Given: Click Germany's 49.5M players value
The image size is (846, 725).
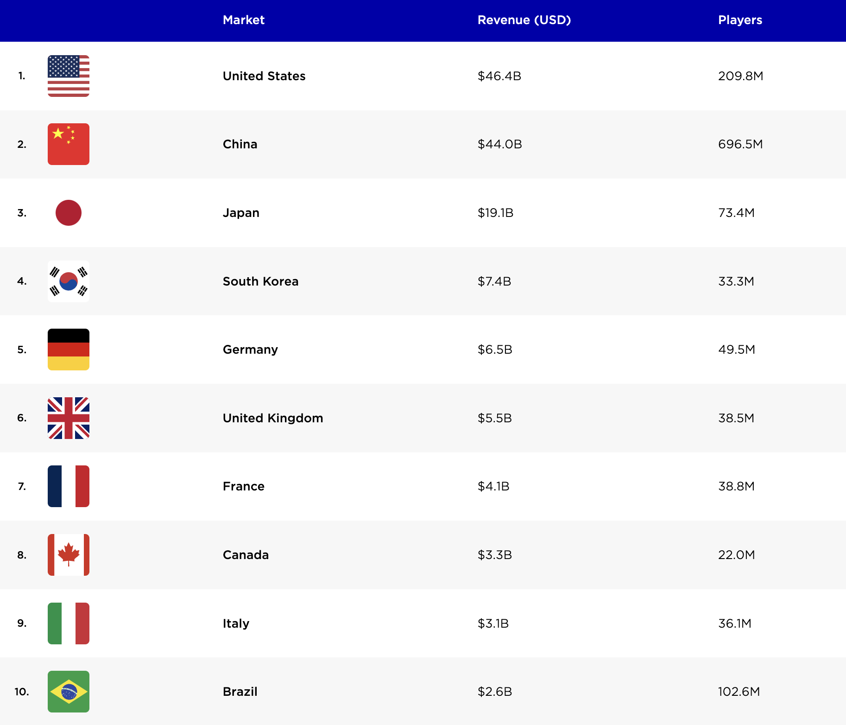Looking at the screenshot, I should coord(737,350).
